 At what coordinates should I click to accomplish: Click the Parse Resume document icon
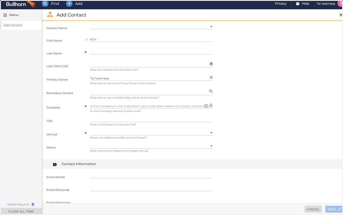click(33, 204)
